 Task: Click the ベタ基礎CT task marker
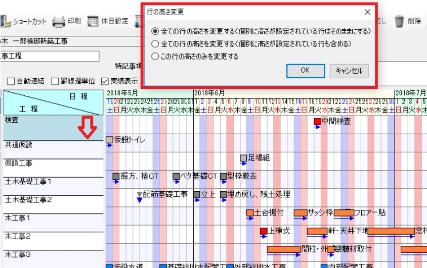(176, 176)
